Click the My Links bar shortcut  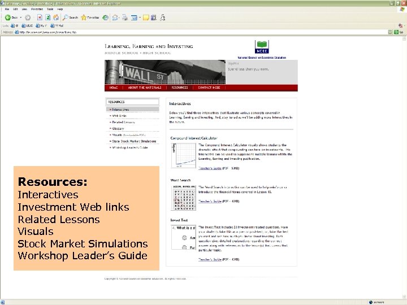tap(41, 25)
